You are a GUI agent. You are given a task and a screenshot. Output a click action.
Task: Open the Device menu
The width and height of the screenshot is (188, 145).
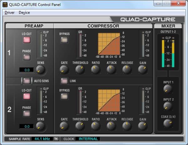click(x=24, y=13)
